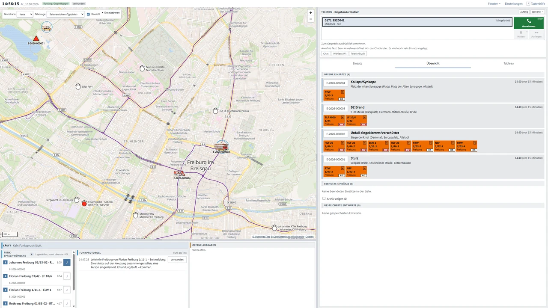Select NA Universitäts Notfallzentrum station marker

(x=142, y=68)
